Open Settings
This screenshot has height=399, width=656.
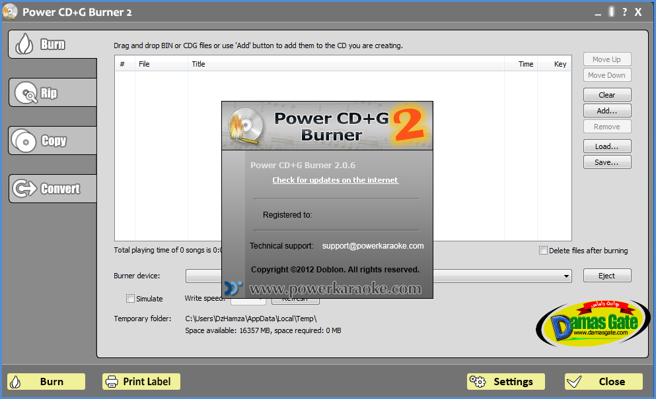506,381
